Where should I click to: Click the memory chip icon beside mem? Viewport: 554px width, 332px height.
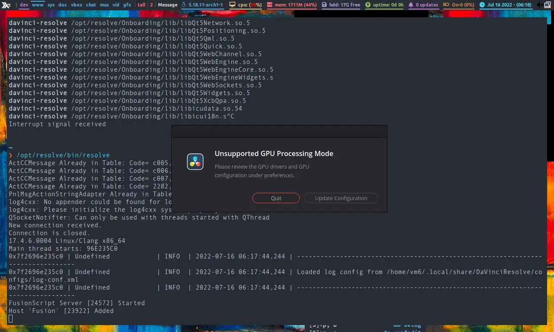click(x=270, y=5)
